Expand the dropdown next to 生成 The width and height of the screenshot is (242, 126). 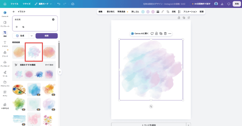32,36
